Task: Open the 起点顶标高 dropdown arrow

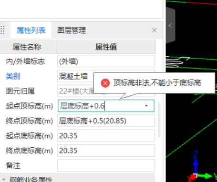Action: pyautogui.click(x=146, y=106)
